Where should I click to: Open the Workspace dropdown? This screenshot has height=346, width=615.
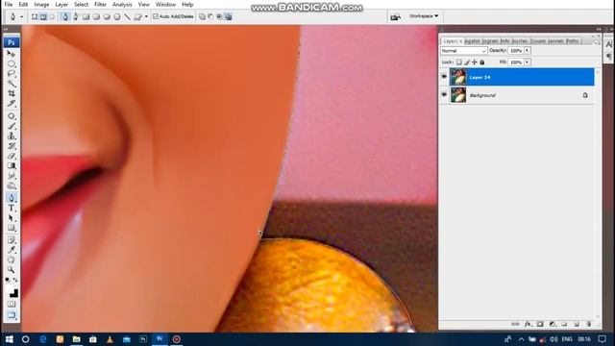pyautogui.click(x=424, y=16)
